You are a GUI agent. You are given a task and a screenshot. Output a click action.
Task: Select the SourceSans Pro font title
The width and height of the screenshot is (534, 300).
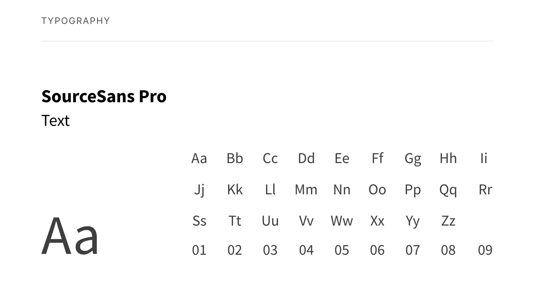coord(104,96)
